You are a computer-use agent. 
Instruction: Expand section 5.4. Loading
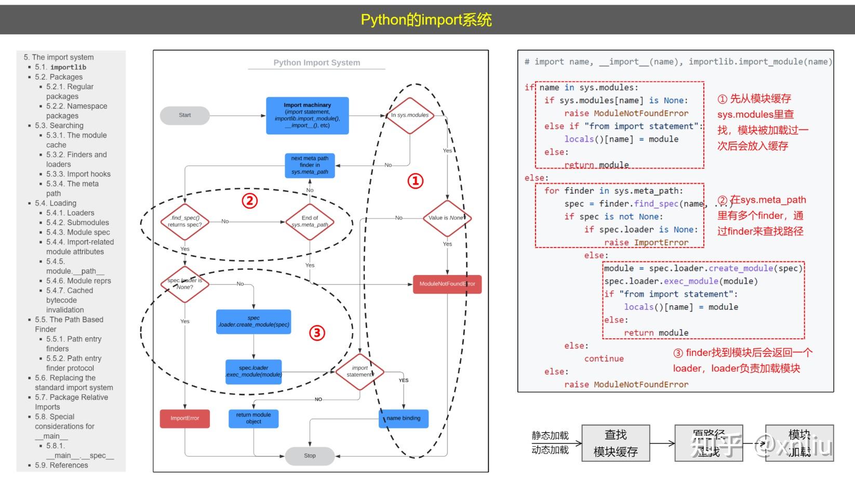tap(55, 203)
